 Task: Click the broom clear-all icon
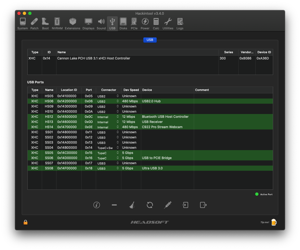(132, 205)
